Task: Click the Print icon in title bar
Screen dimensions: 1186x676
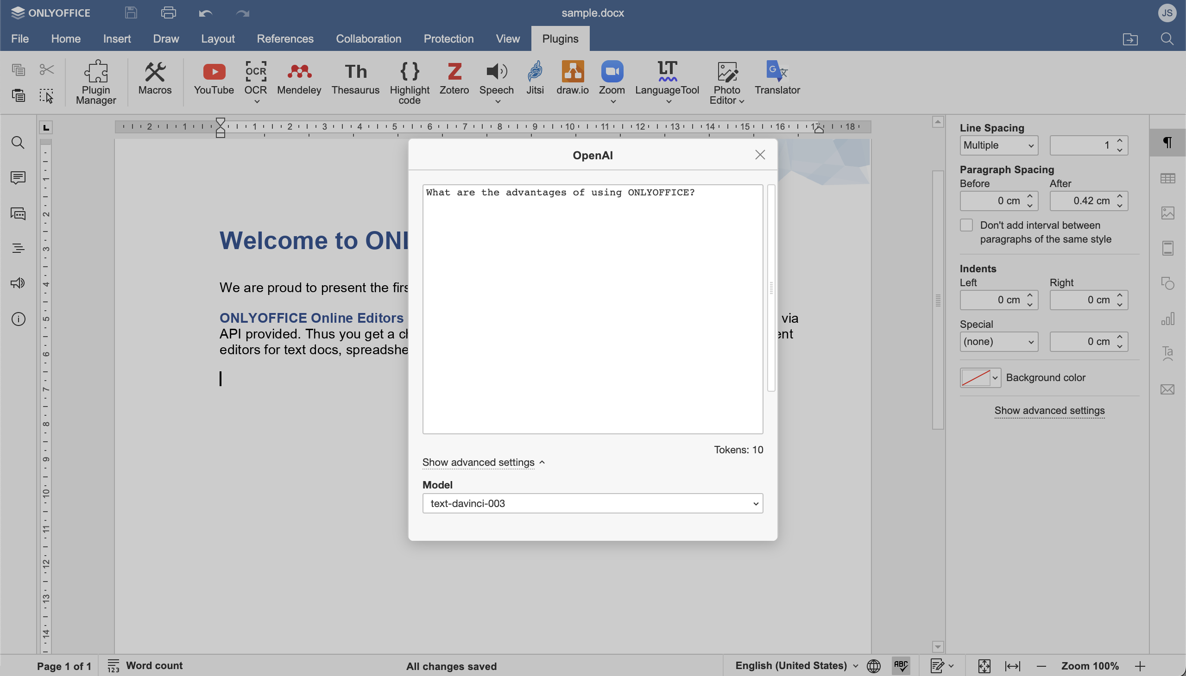Action: point(168,13)
